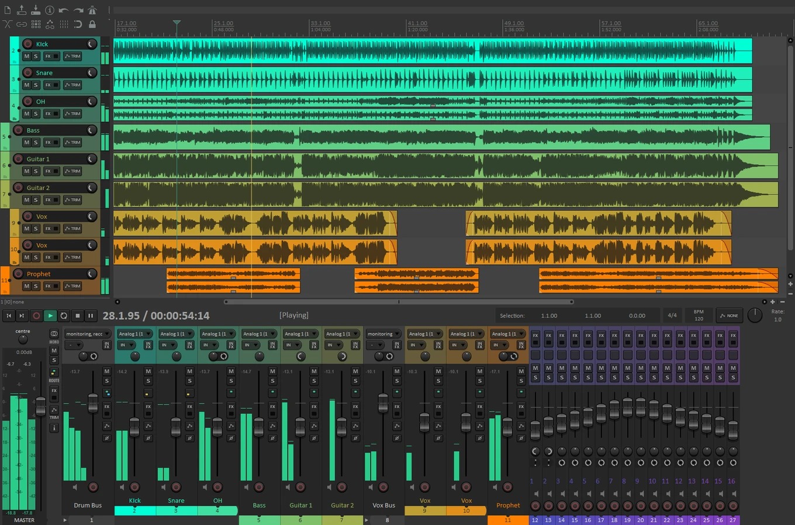The height and width of the screenshot is (525, 795).
Task: Click the master fader handle
Action: [40, 406]
